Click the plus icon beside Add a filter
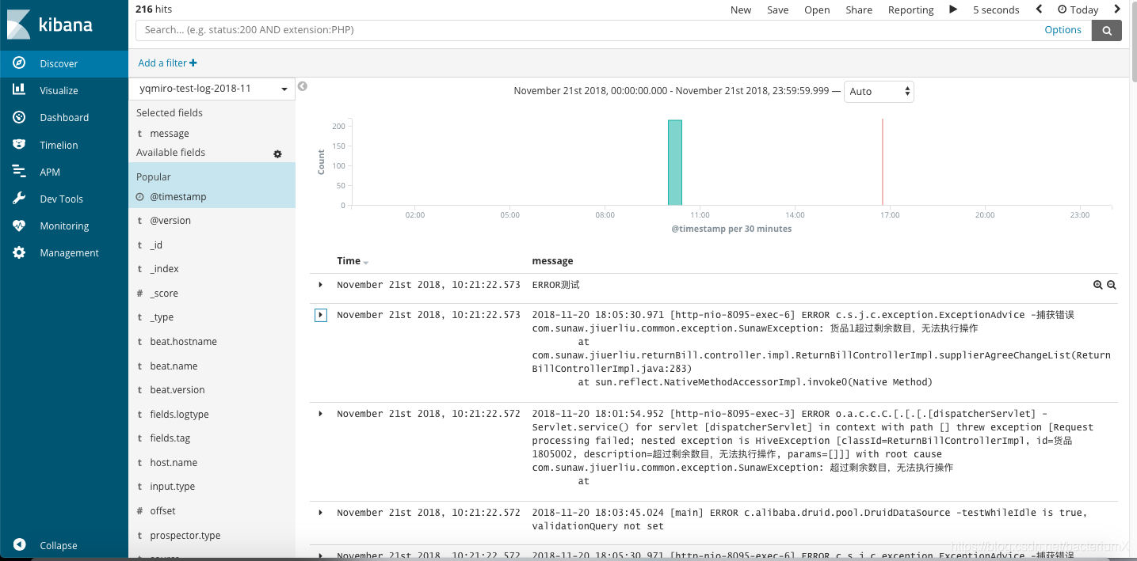The width and height of the screenshot is (1137, 561). tap(193, 63)
